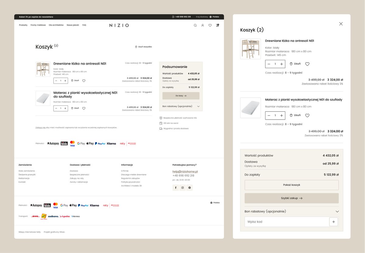
Task: Click the Agediss transport logo in footer
Action: pyautogui.click(x=65, y=217)
